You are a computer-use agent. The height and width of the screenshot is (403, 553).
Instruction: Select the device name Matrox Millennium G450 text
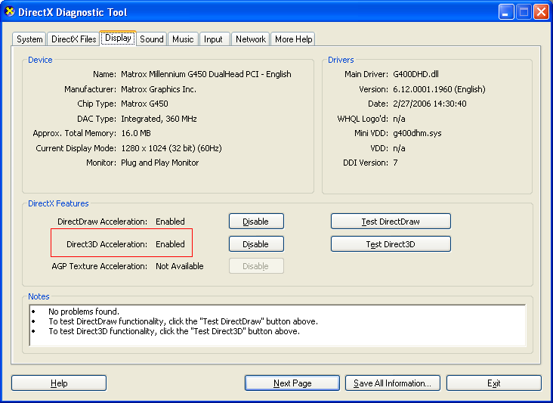point(206,74)
